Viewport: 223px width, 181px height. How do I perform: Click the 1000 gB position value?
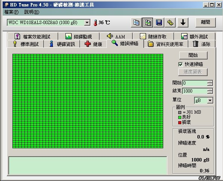[x=200, y=160]
